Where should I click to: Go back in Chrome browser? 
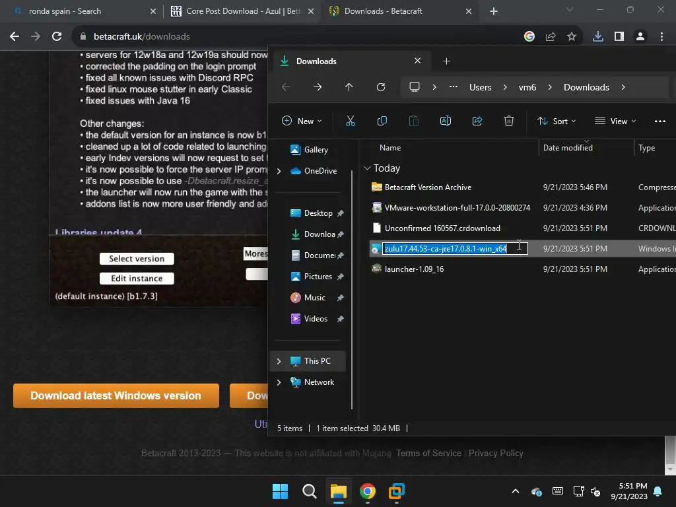pos(15,37)
